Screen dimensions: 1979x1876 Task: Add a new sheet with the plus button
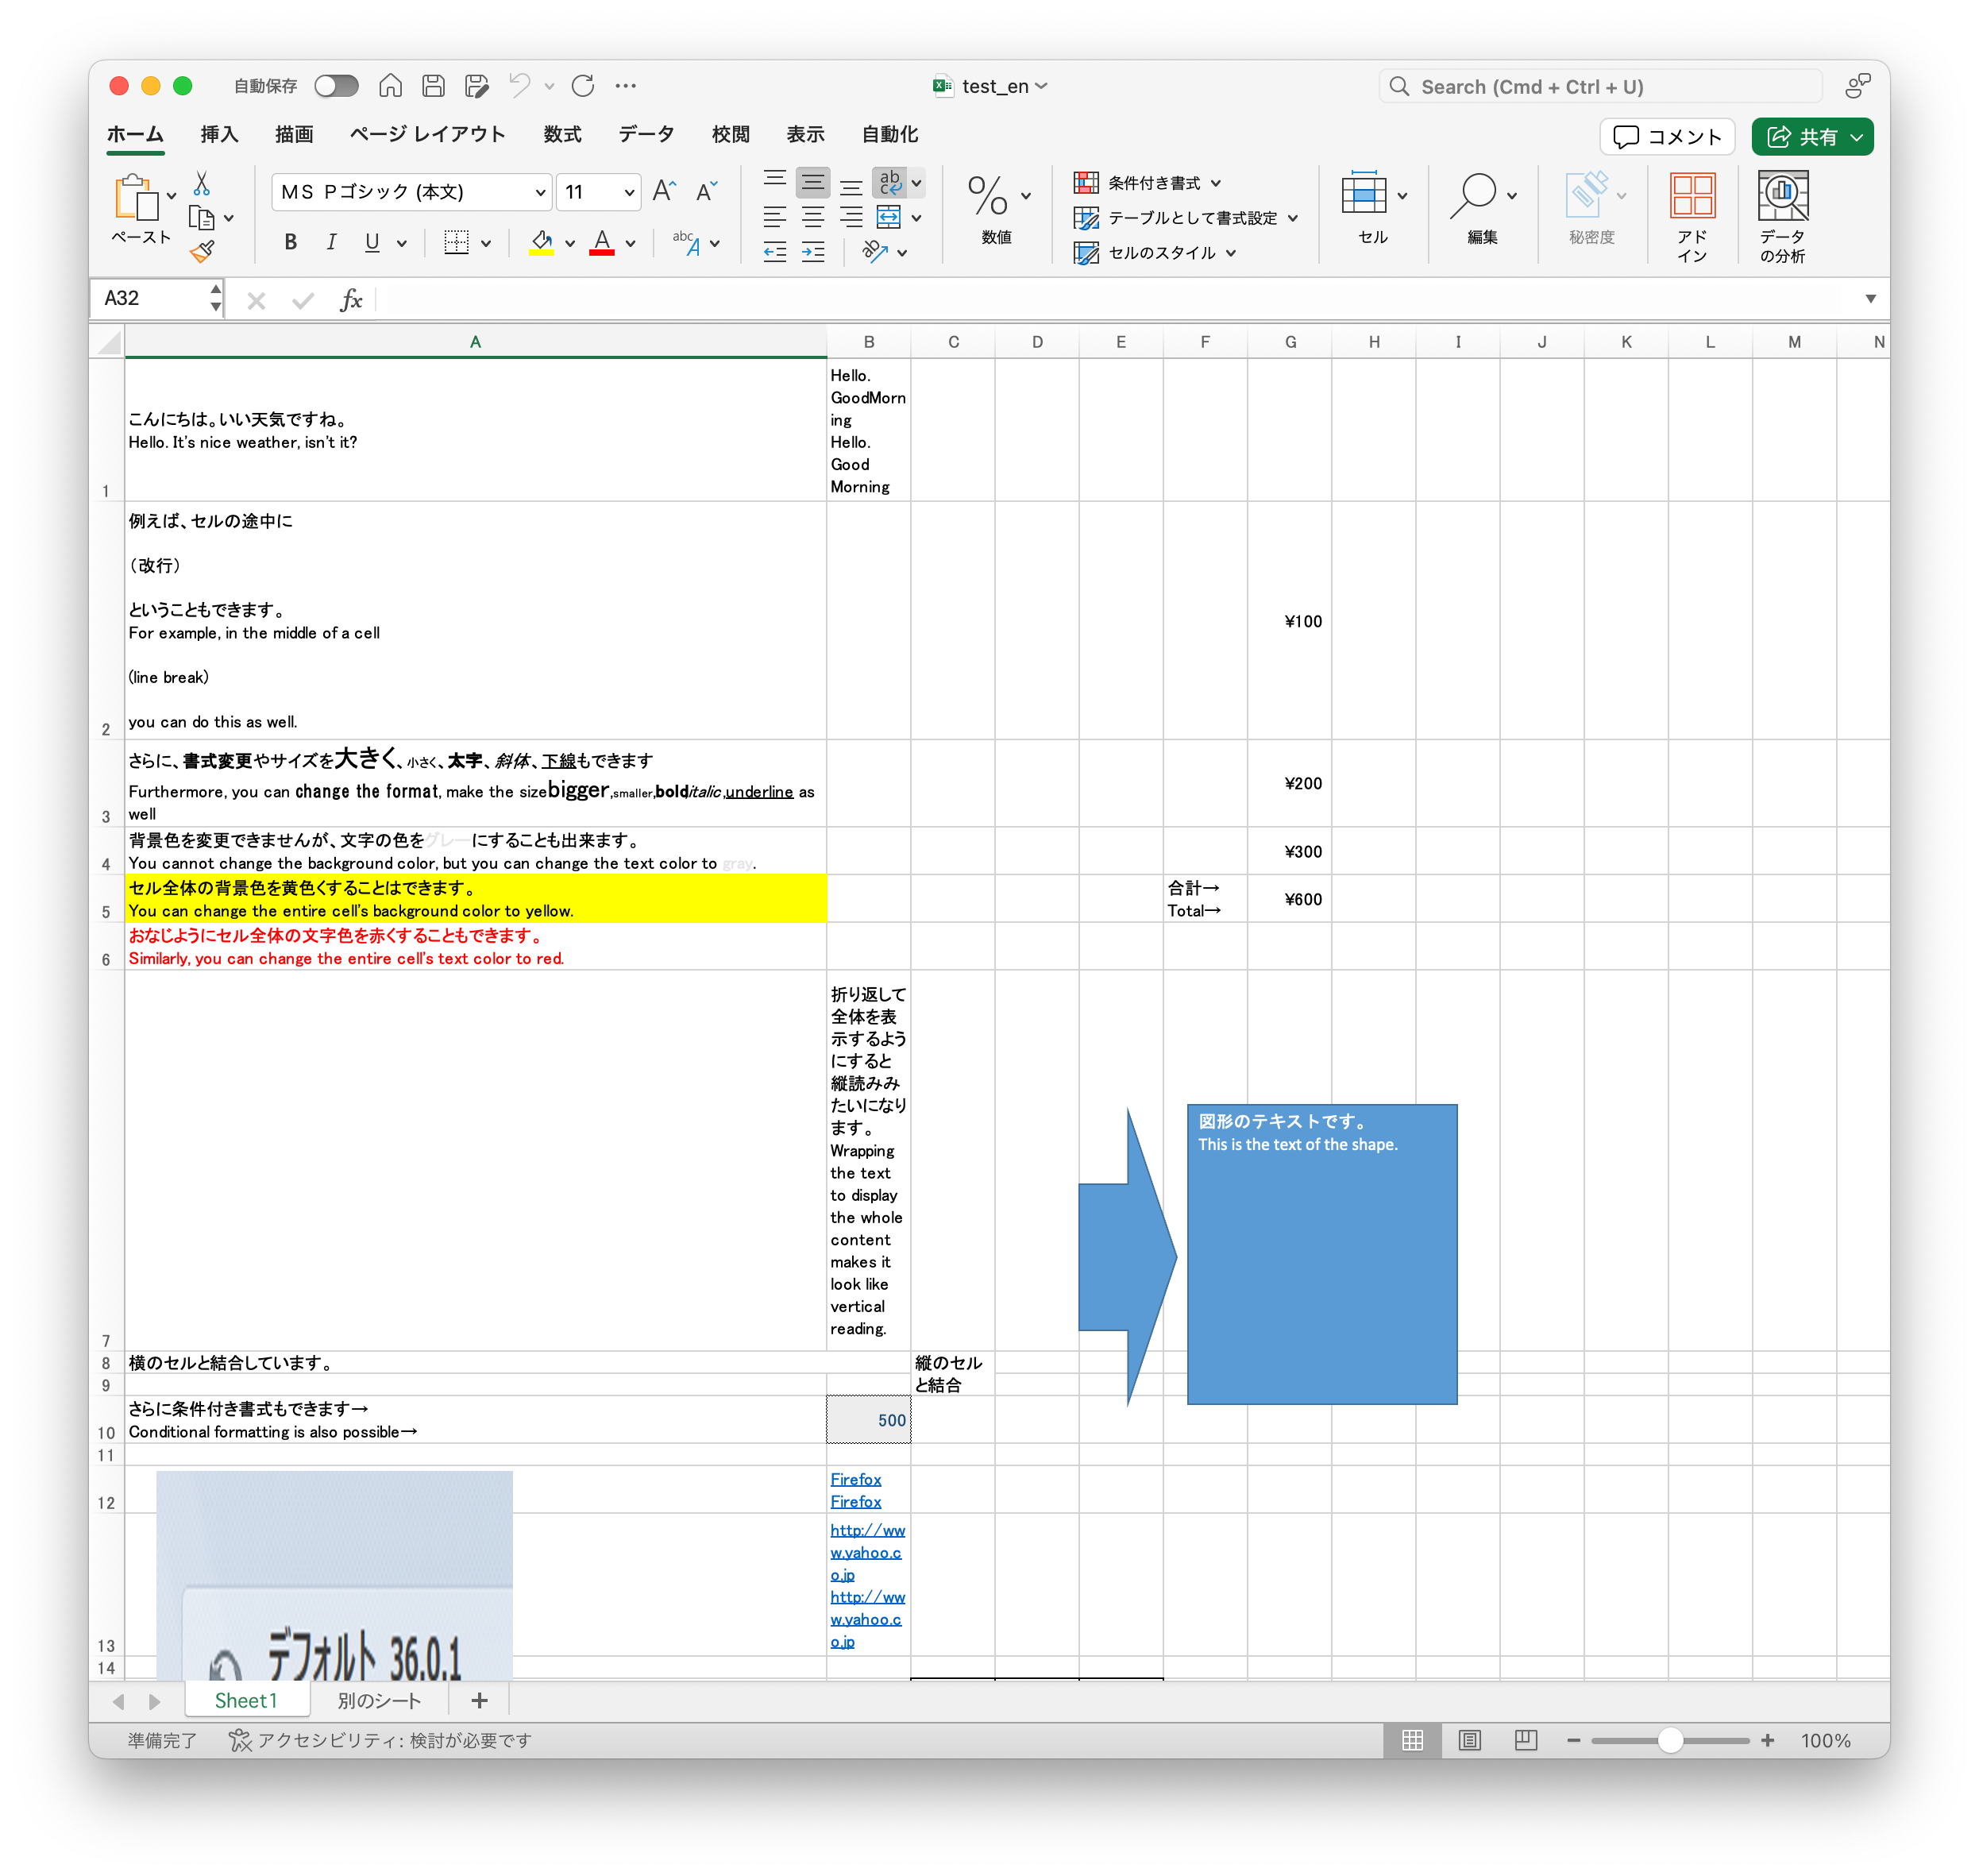479,1701
